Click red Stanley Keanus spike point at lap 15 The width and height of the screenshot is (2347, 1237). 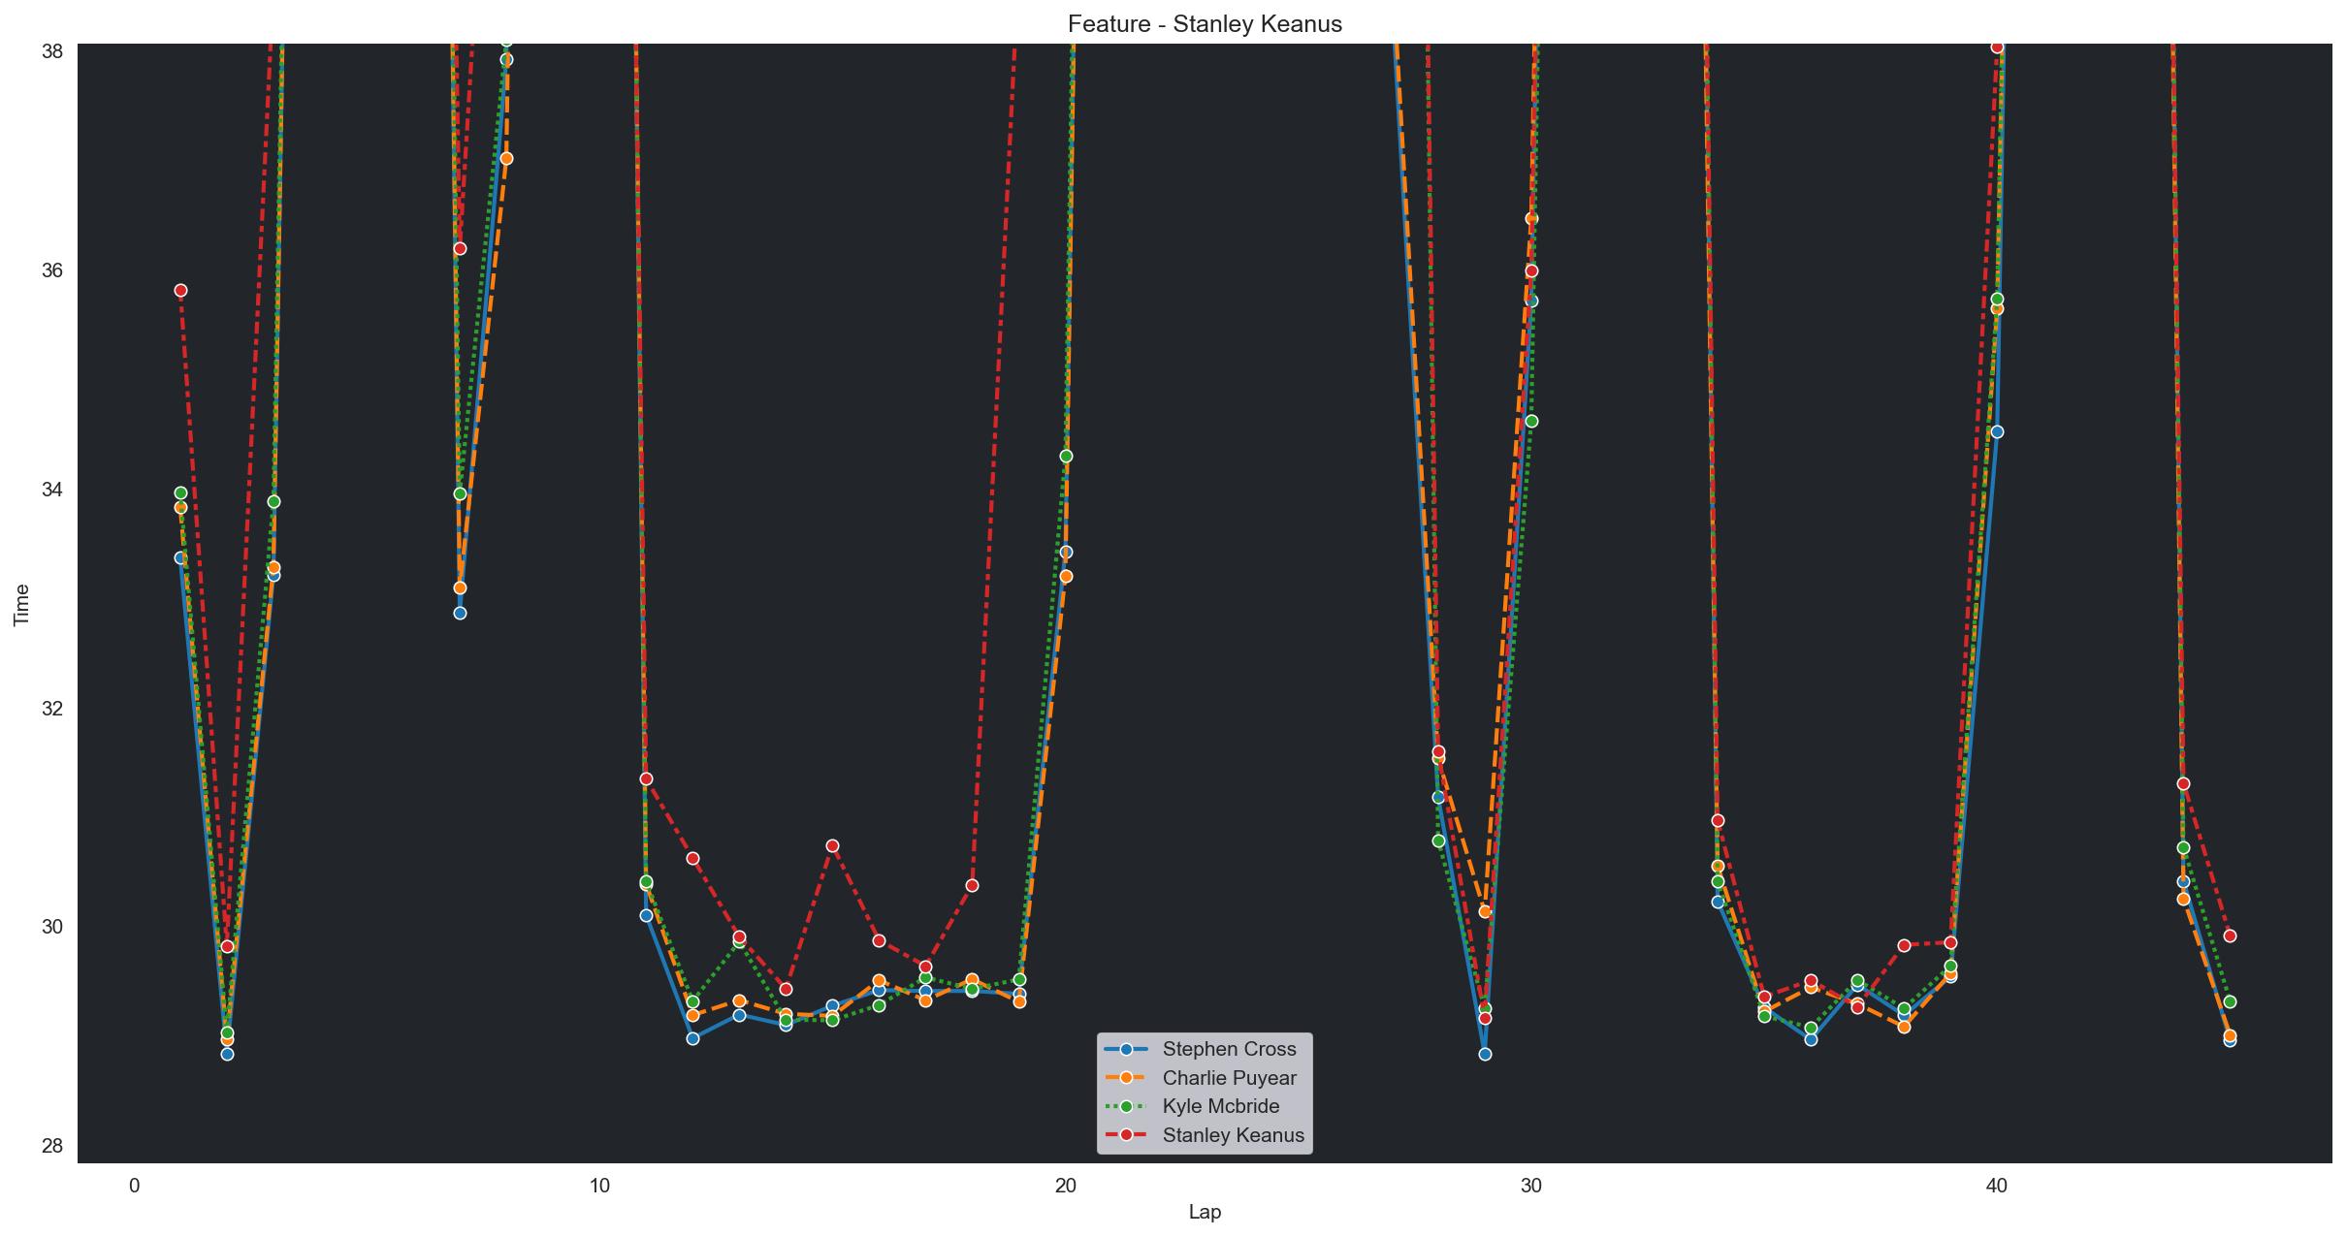pos(832,846)
